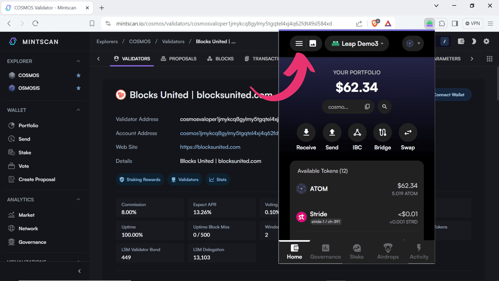The image size is (499, 281).
Task: Collapse the Mintscan sidebar with the arrow
Action: tap(79, 271)
